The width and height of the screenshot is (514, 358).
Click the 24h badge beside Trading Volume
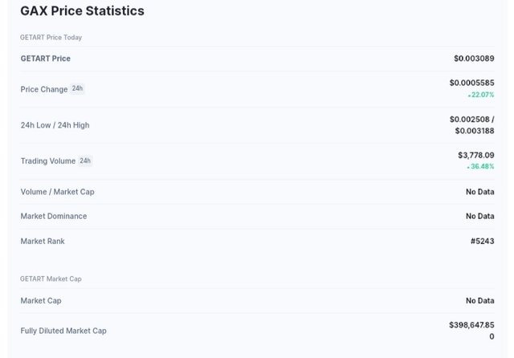coord(85,161)
